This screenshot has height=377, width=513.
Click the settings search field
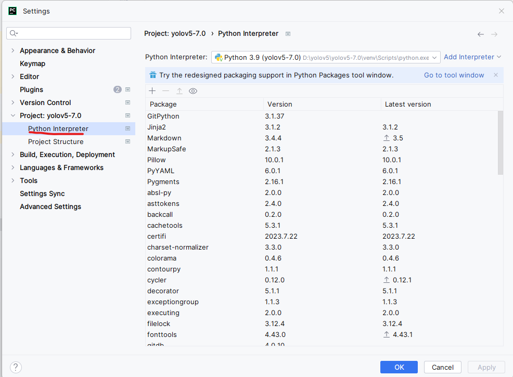[x=69, y=33]
